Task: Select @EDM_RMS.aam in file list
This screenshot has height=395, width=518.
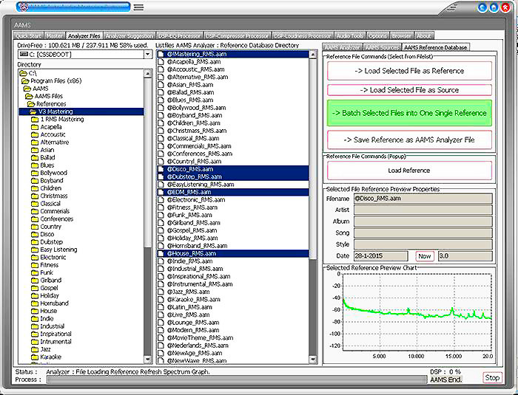Action: pyautogui.click(x=233, y=192)
